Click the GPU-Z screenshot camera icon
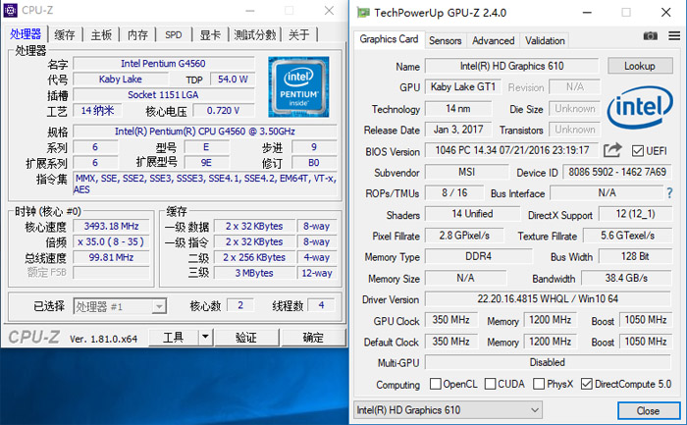 (650, 36)
